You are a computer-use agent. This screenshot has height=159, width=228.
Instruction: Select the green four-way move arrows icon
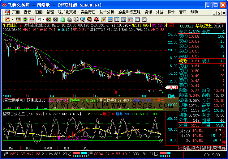click(25, 19)
